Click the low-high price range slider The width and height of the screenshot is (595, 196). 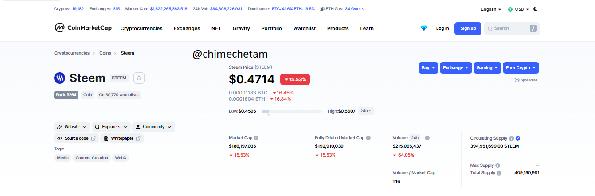(292, 112)
